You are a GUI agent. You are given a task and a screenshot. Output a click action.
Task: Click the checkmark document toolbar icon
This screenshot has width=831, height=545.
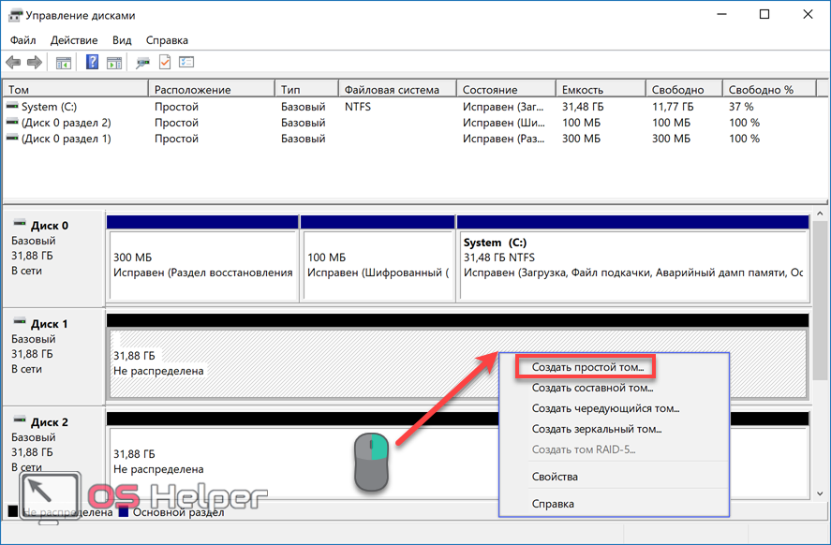coord(165,63)
